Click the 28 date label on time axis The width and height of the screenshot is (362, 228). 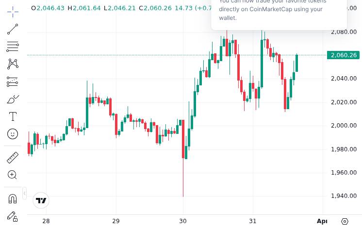click(46, 221)
